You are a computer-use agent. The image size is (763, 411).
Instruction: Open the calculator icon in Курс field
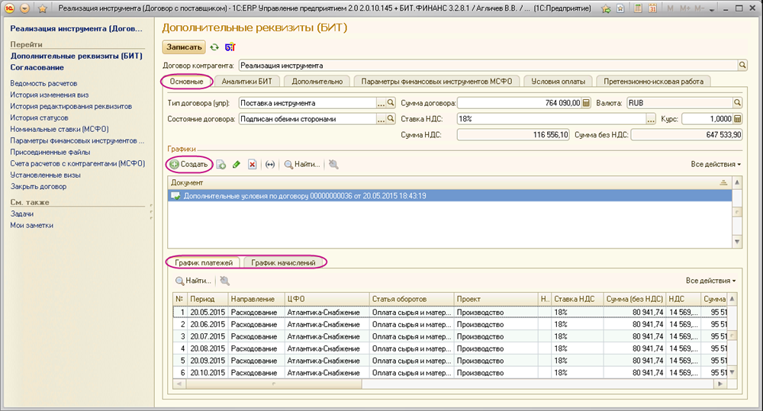(x=738, y=119)
